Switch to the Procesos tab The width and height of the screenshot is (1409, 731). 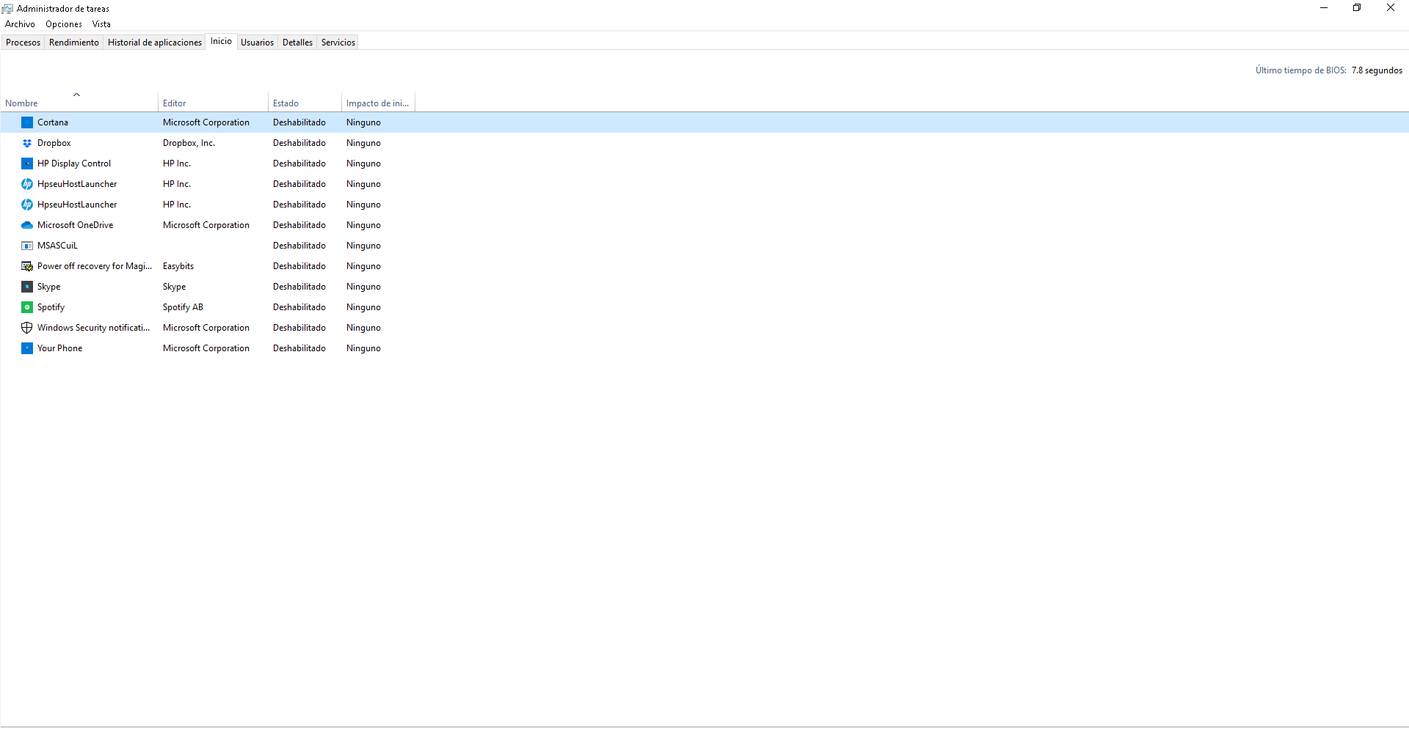point(23,43)
